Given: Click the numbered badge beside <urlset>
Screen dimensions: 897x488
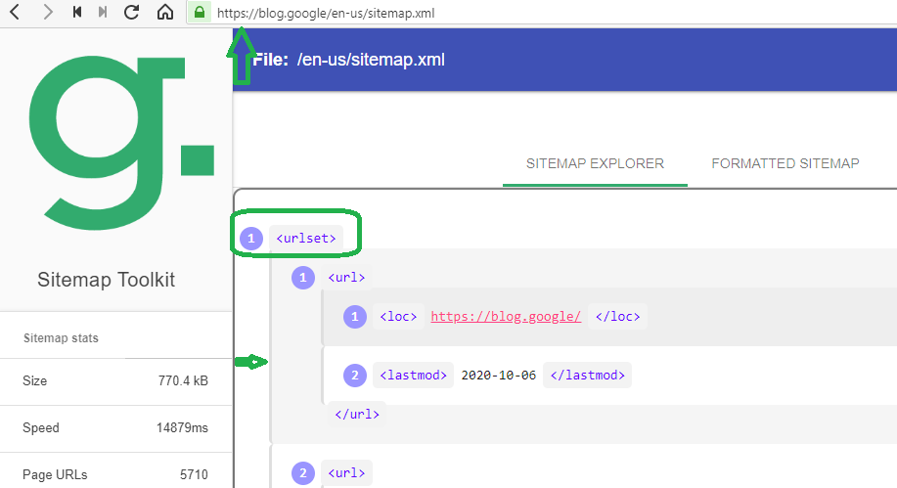Looking at the screenshot, I should click(251, 239).
